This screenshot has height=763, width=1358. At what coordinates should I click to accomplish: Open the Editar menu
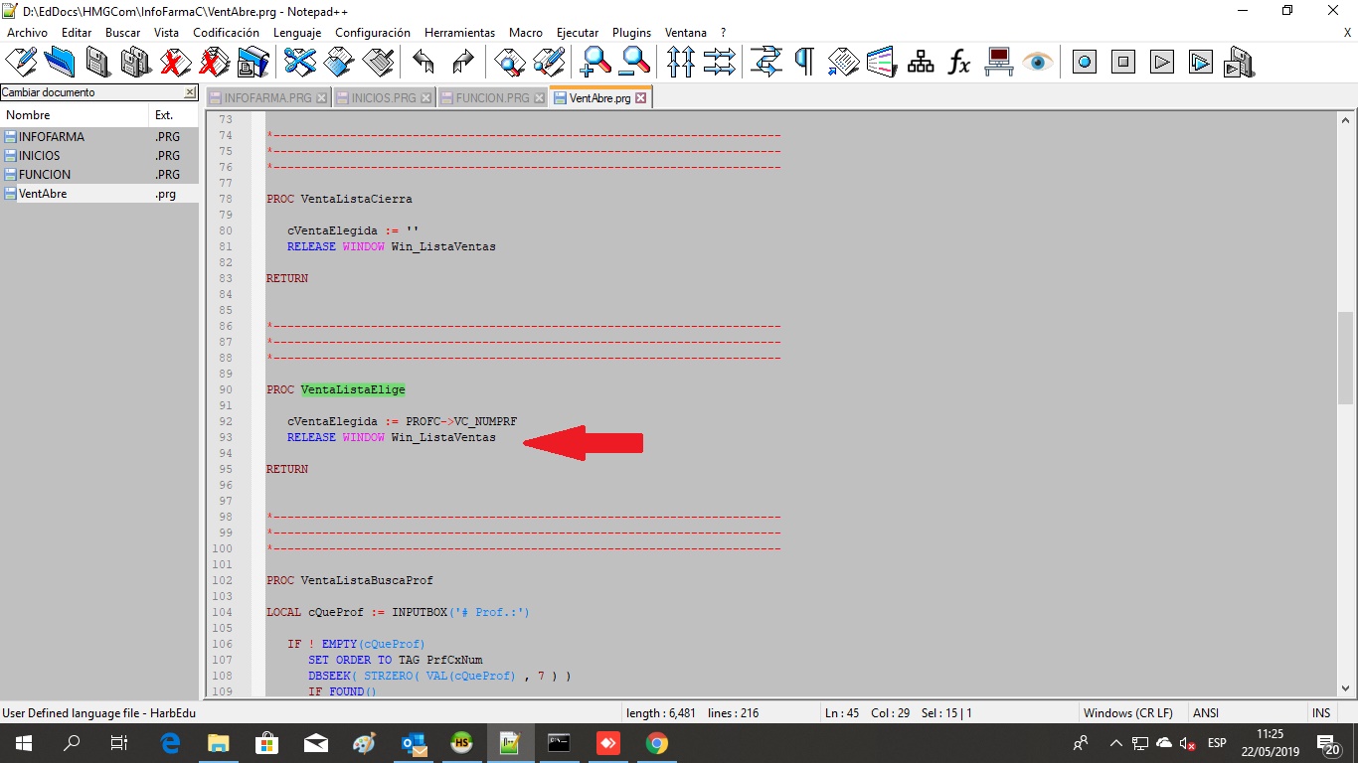pyautogui.click(x=77, y=33)
